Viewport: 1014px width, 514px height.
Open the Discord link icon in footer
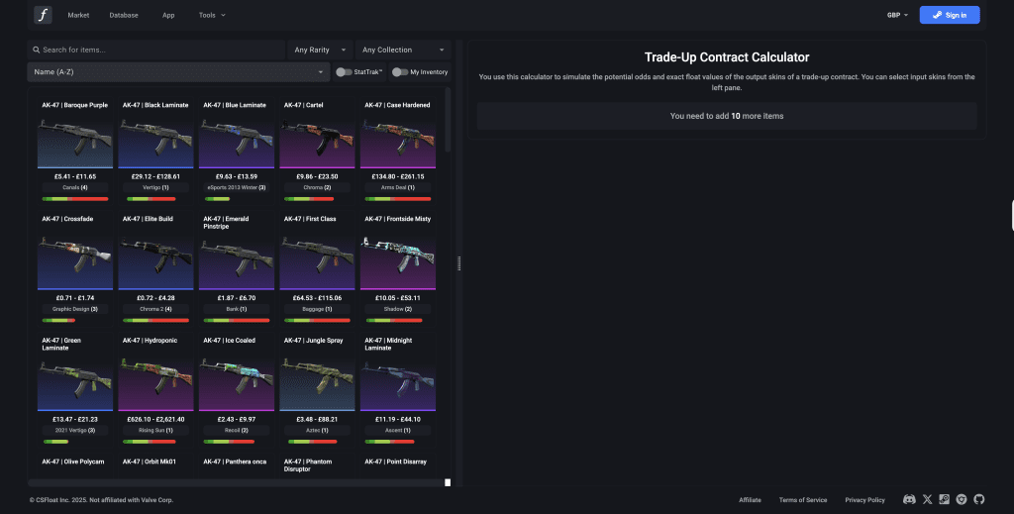[x=909, y=499]
